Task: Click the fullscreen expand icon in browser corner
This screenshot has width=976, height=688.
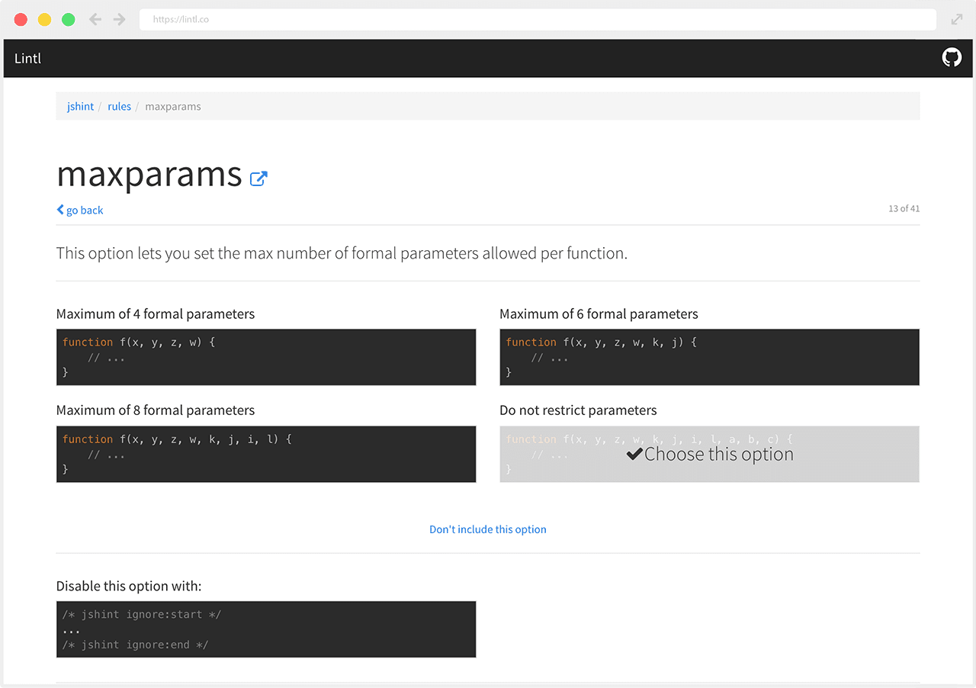Action: point(957,20)
